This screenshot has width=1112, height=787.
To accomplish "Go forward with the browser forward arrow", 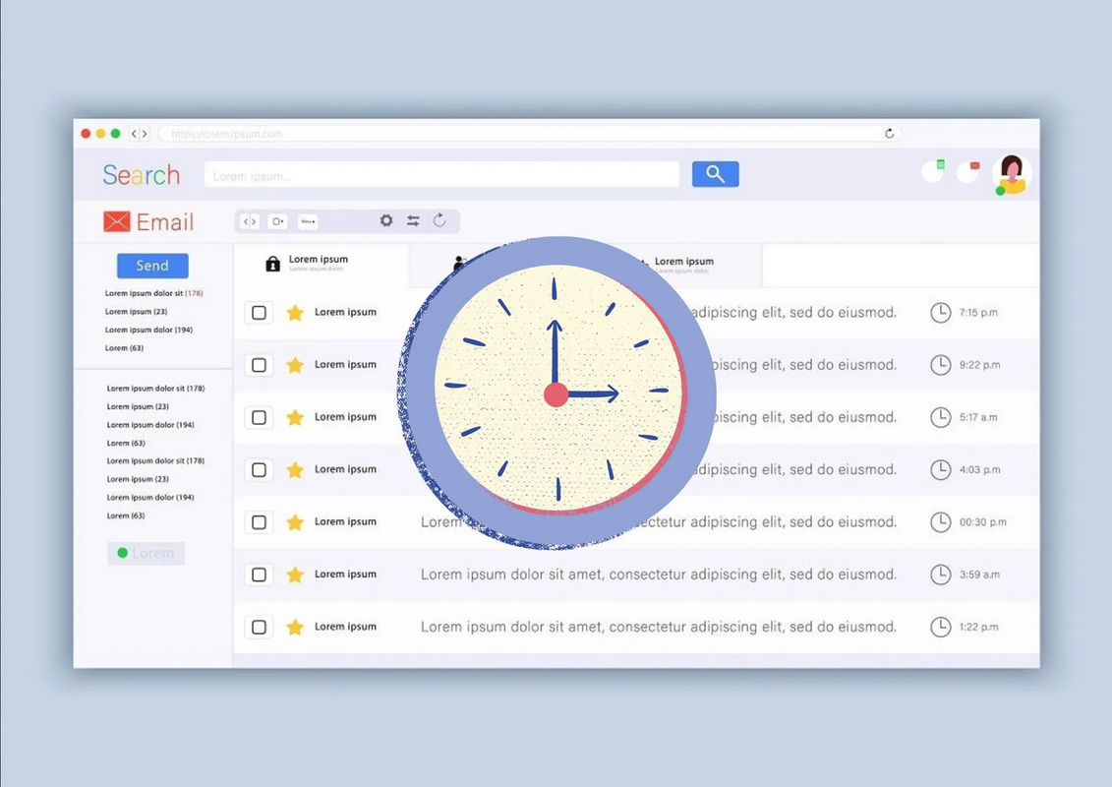I will [x=145, y=134].
